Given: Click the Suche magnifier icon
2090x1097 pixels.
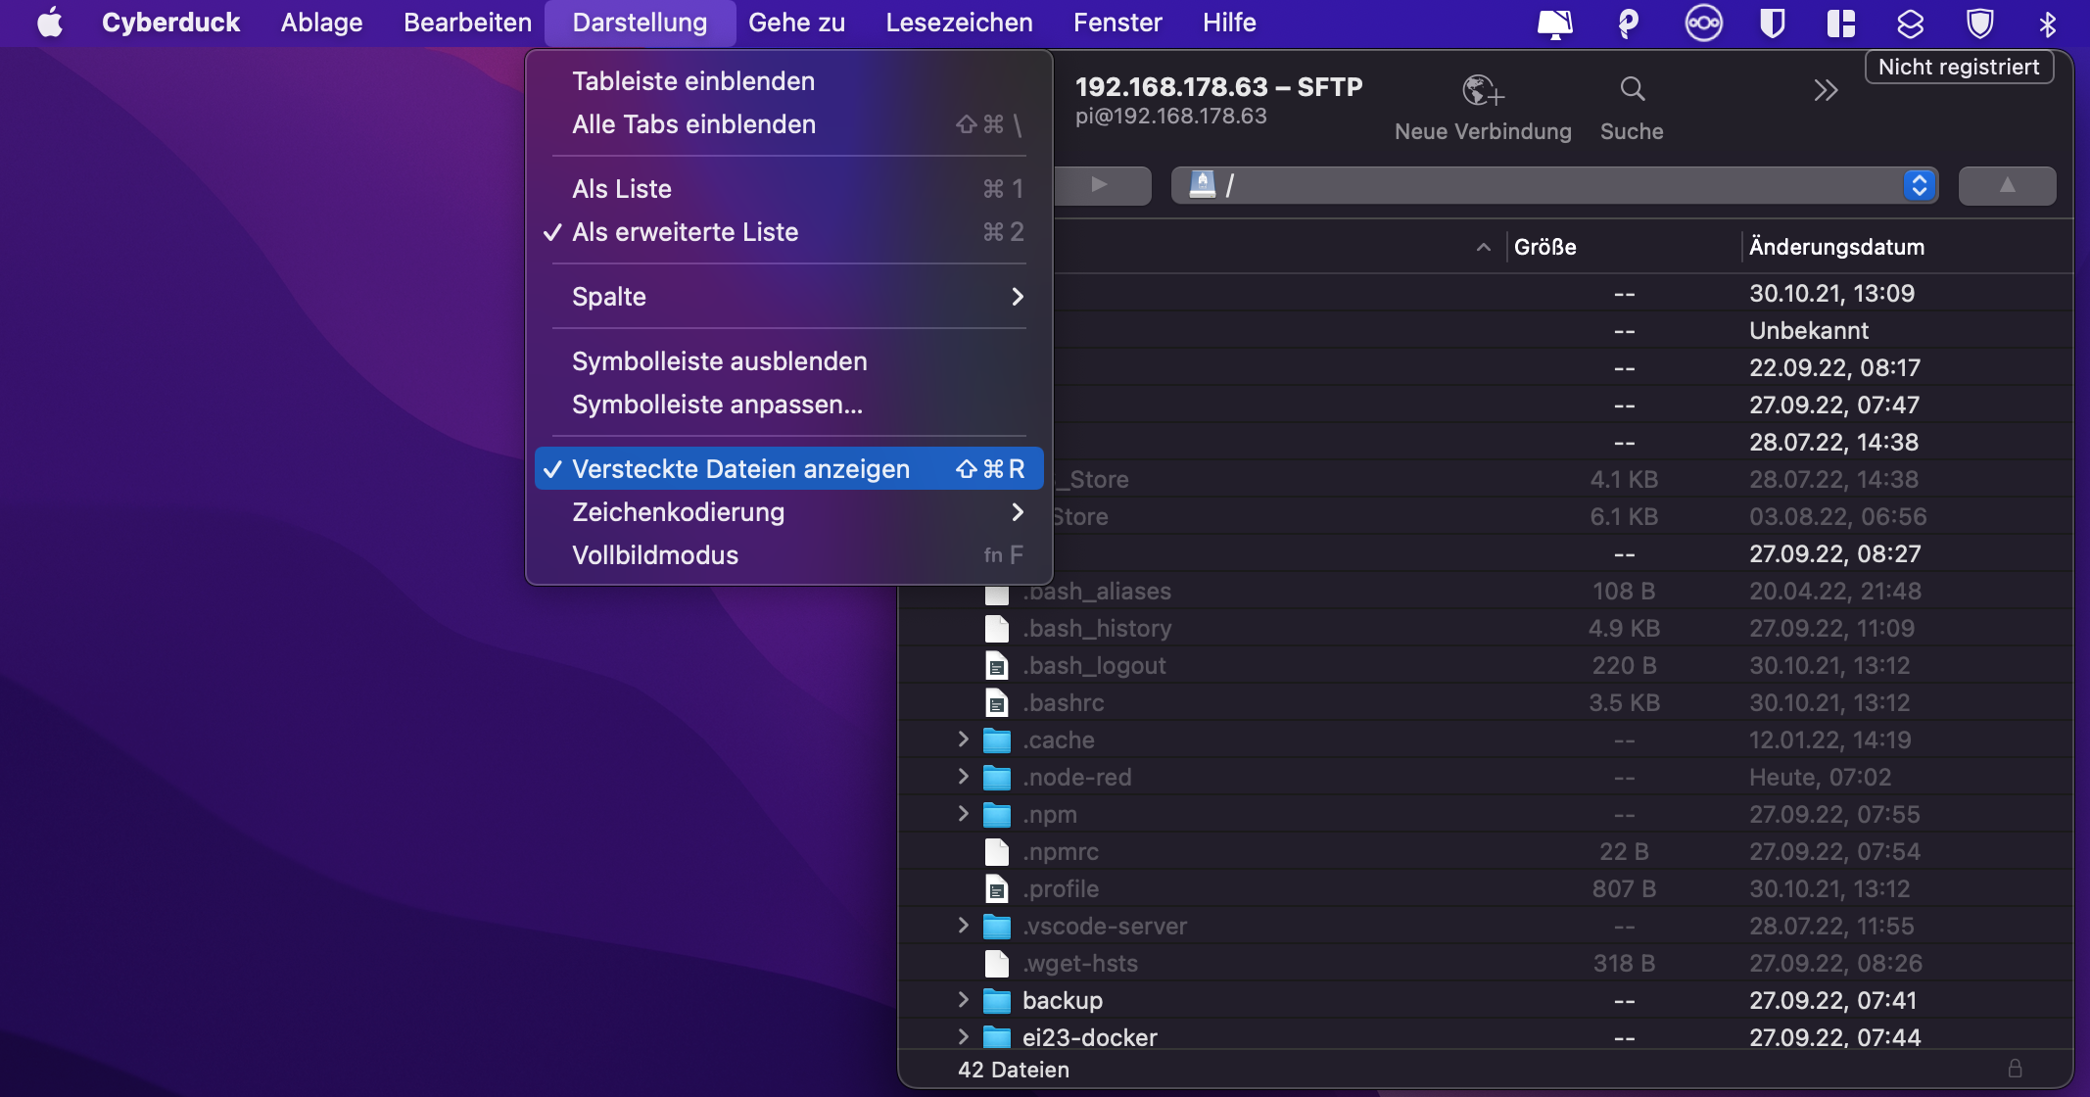Looking at the screenshot, I should pyautogui.click(x=1632, y=90).
